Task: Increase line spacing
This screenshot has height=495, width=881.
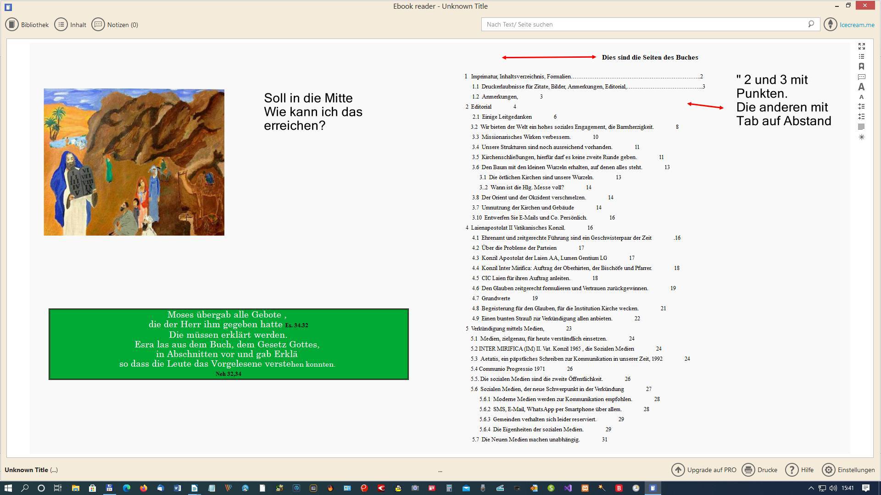Action: pyautogui.click(x=861, y=106)
